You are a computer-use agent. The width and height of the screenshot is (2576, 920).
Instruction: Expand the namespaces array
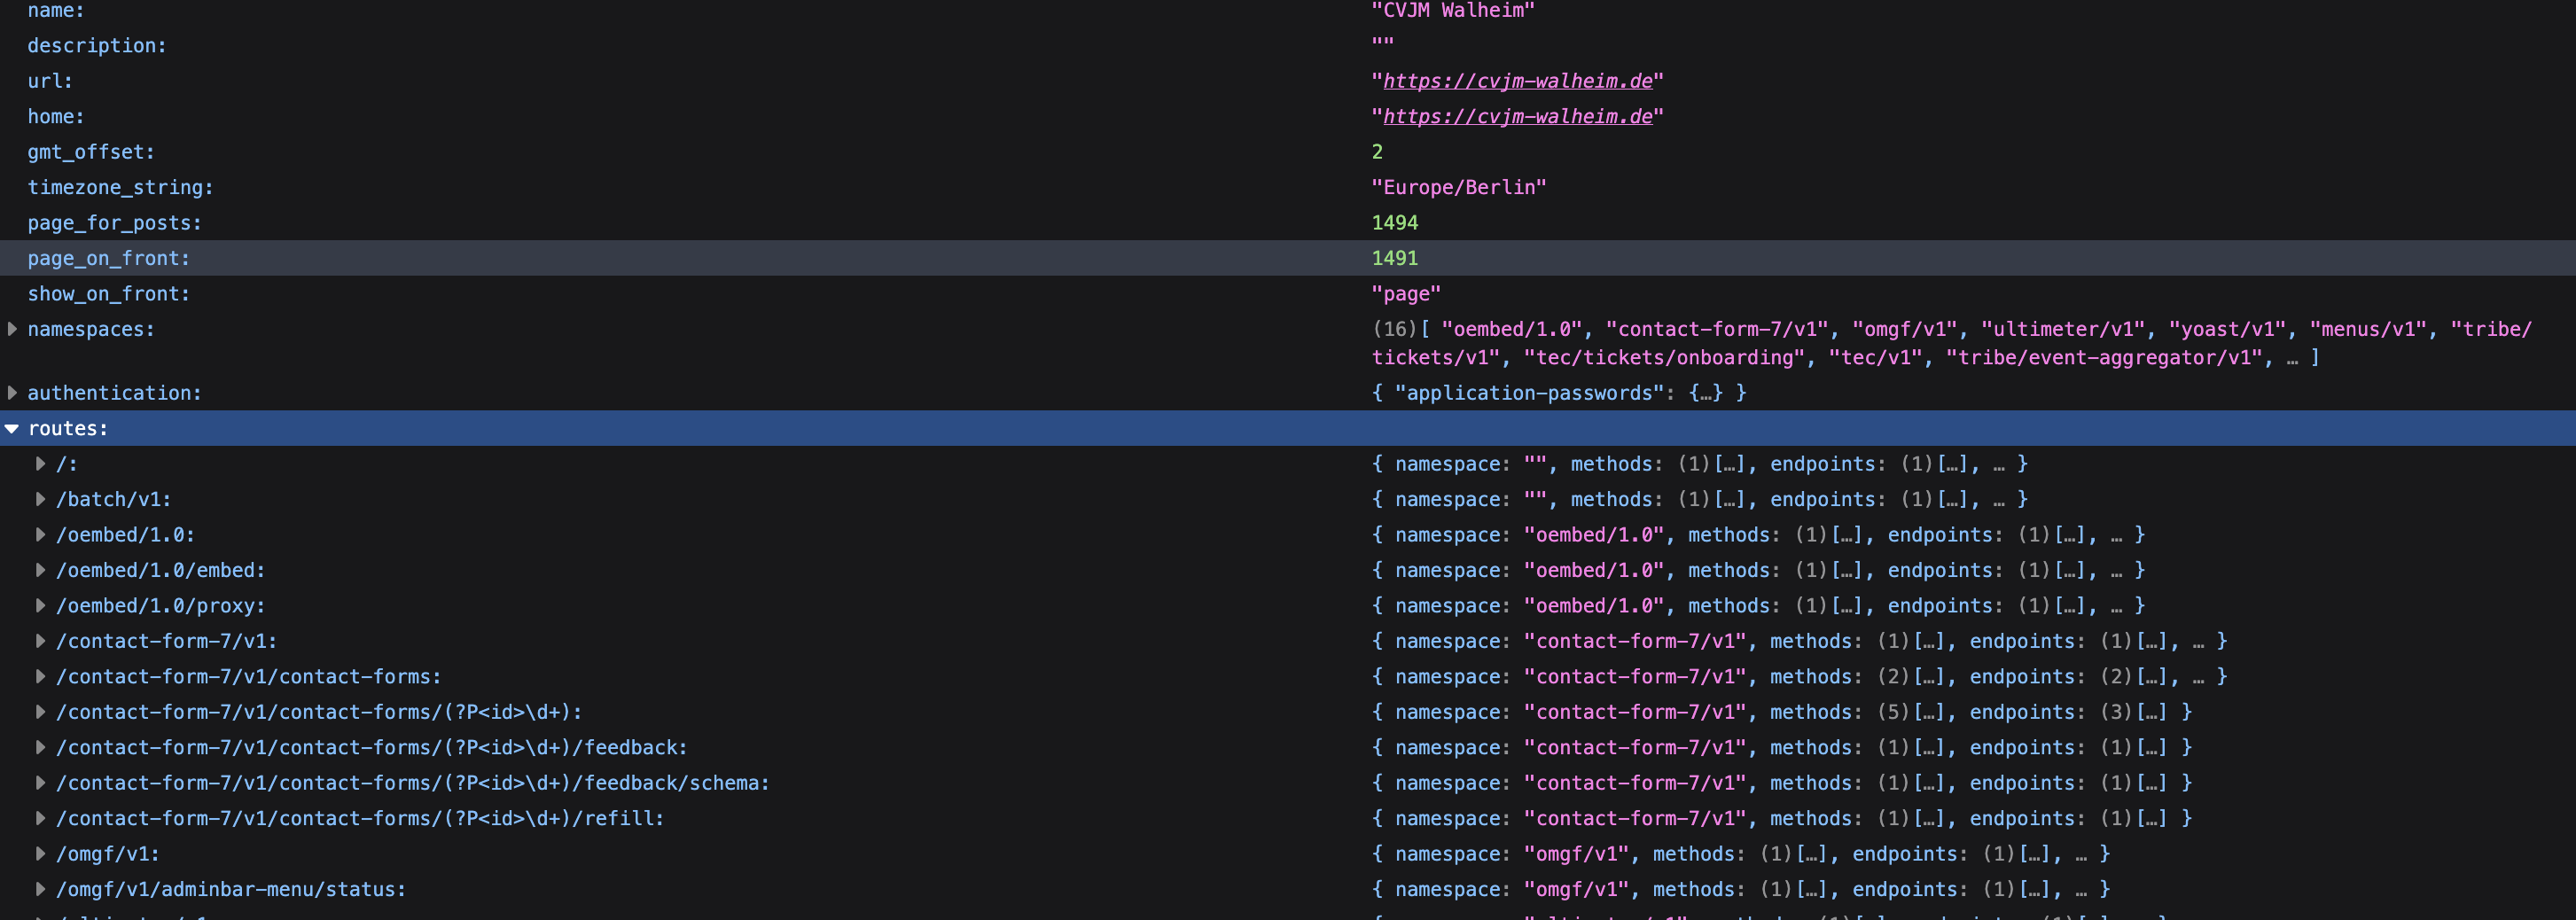point(12,329)
